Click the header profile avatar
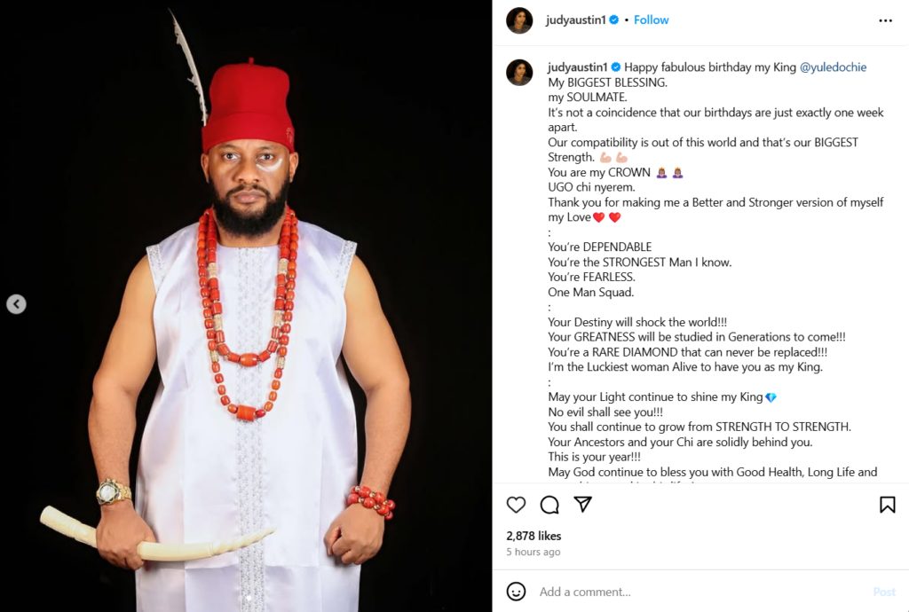The image size is (909, 612). click(x=519, y=20)
